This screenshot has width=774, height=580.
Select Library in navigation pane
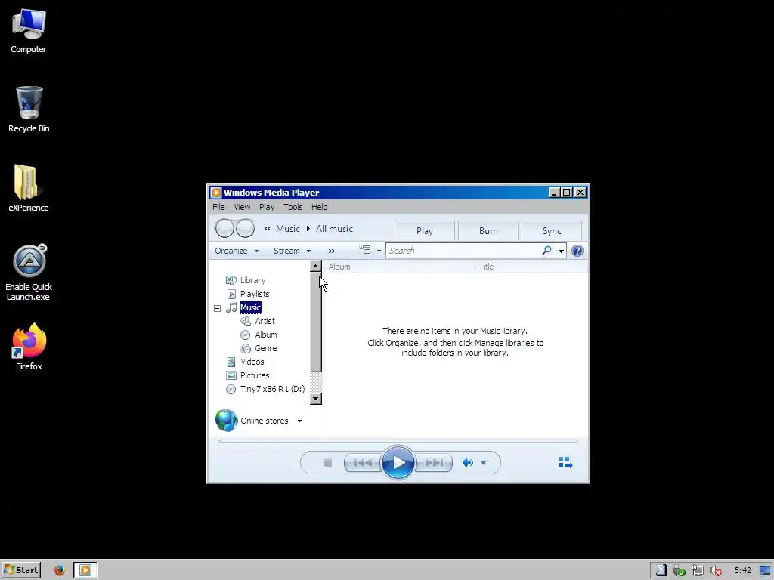point(252,280)
